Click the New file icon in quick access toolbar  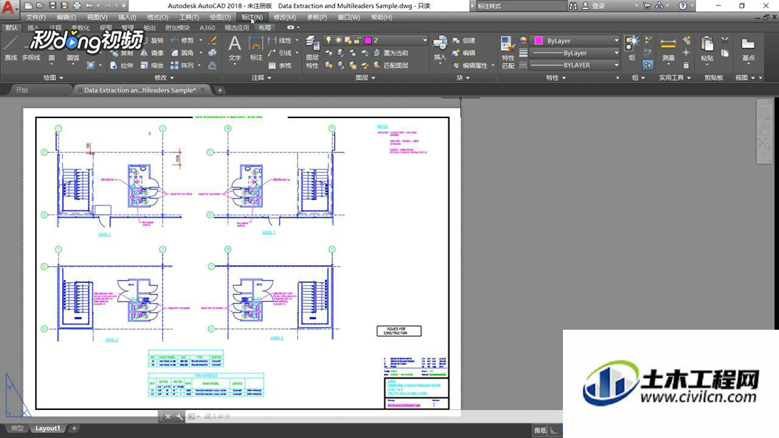coord(28,5)
